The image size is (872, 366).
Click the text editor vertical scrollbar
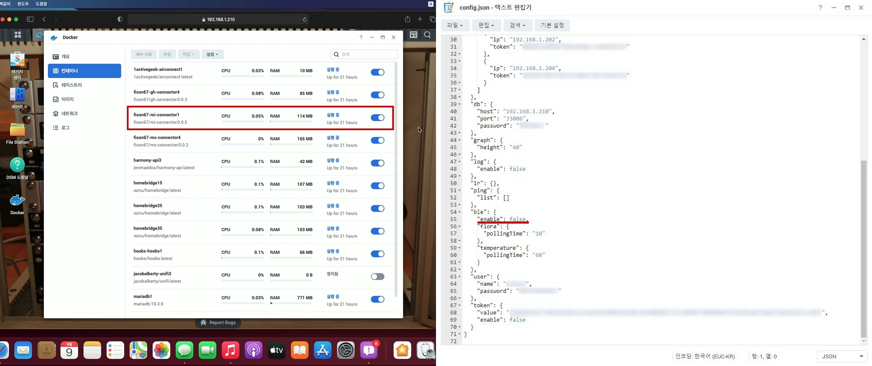pos(864,249)
